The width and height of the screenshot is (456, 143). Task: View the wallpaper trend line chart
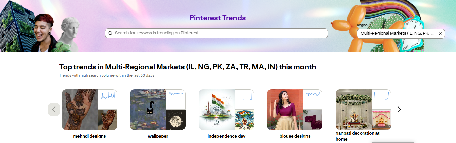pos(176,99)
